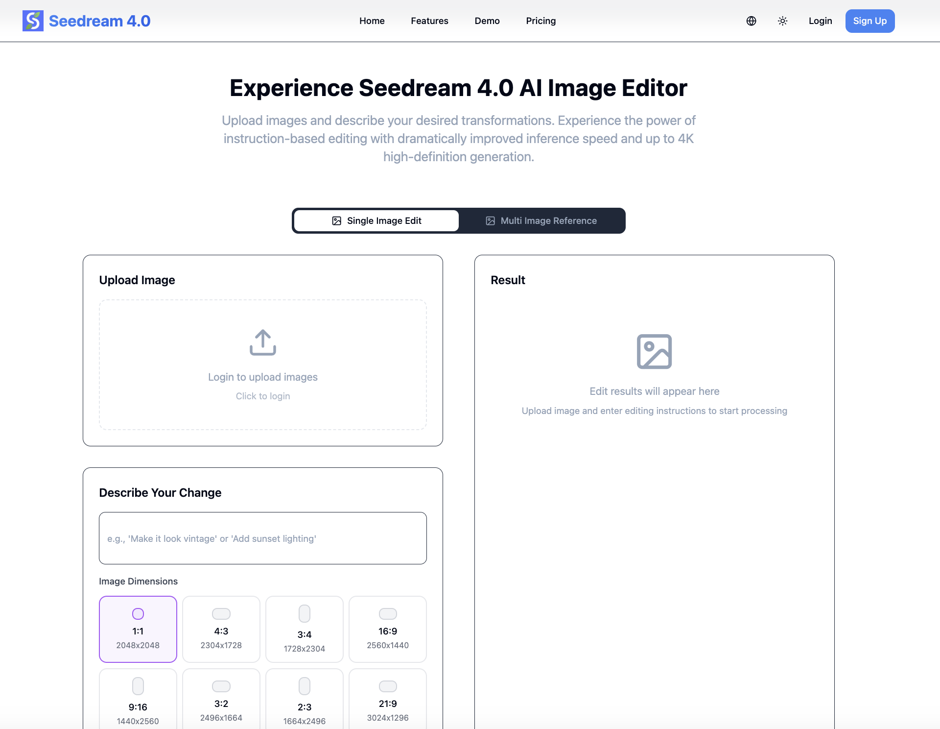Image resolution: width=940 pixels, height=729 pixels.
Task: Go to the Features nav link
Action: coord(429,21)
